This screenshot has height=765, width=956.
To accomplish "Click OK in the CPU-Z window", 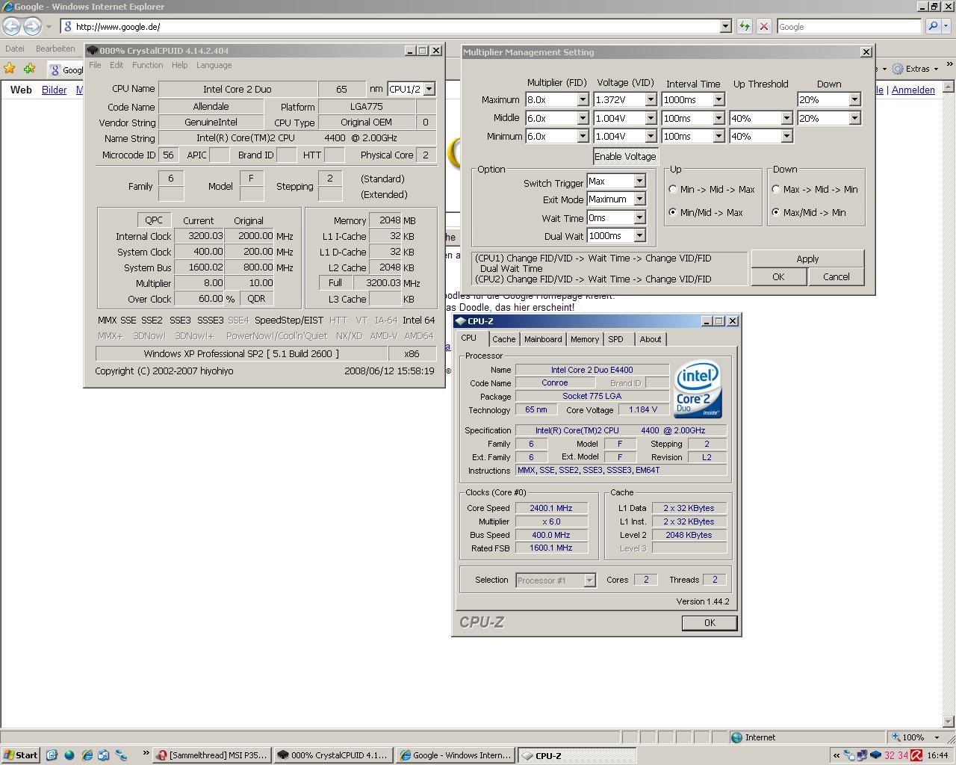I will (x=709, y=622).
